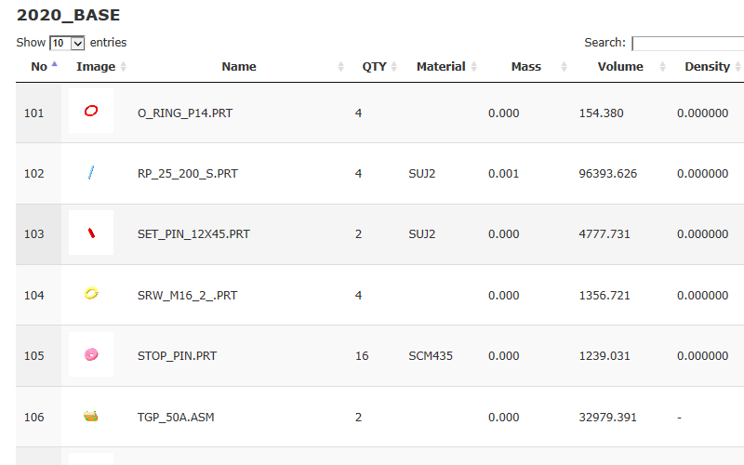Open the entries-per-page dropdown
The width and height of the screenshot is (744, 465).
coord(68,43)
